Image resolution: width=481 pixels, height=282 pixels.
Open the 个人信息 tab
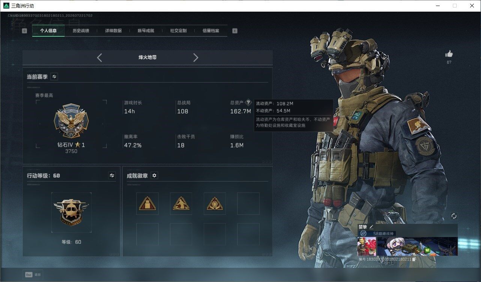coord(48,31)
